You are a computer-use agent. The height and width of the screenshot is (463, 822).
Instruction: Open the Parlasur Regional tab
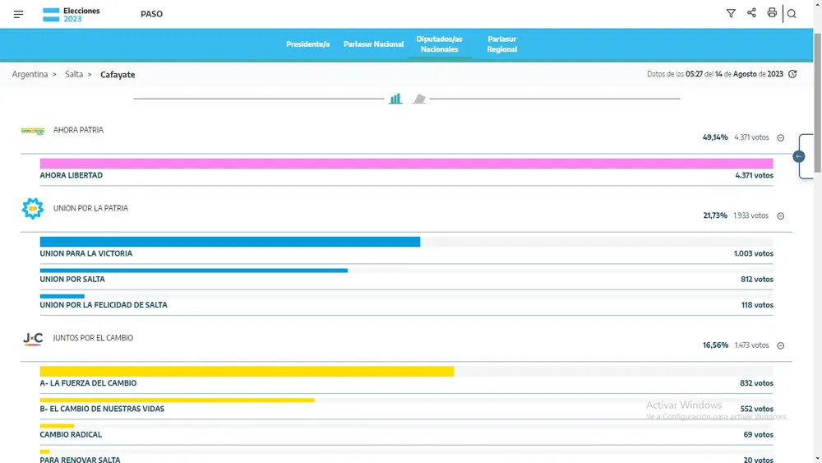[x=501, y=44]
